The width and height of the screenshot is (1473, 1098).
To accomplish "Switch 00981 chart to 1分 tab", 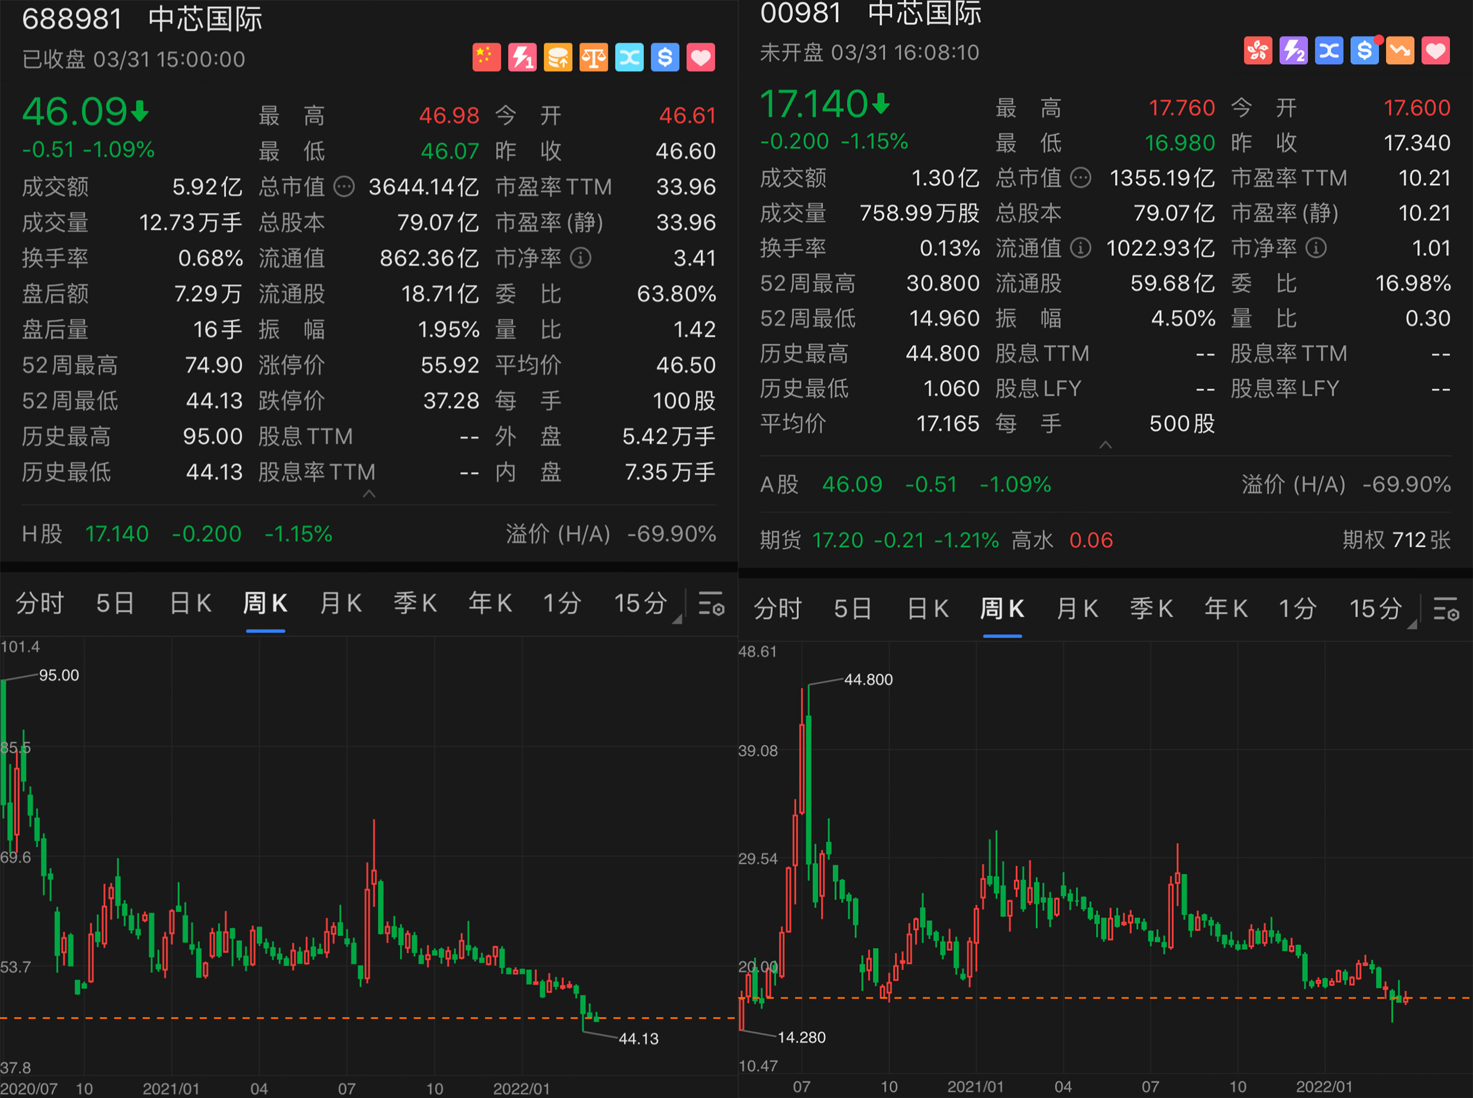I will tap(1298, 609).
